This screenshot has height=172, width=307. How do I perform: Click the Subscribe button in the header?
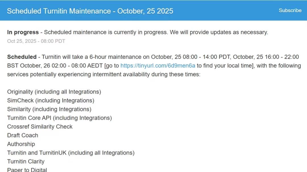tap(290, 10)
